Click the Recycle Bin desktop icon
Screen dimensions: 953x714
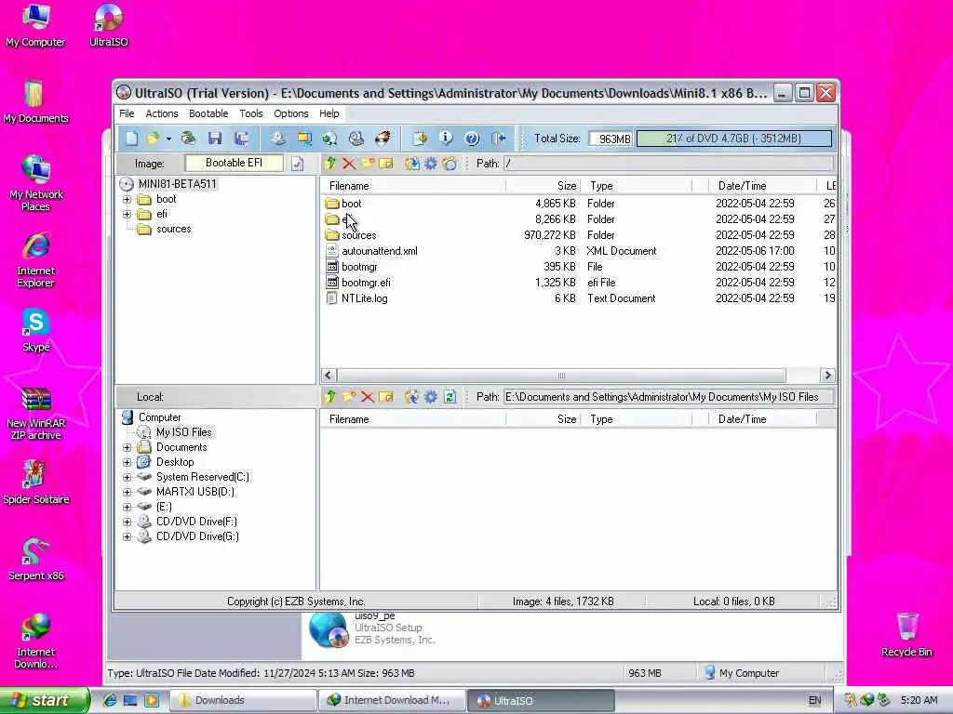906,634
